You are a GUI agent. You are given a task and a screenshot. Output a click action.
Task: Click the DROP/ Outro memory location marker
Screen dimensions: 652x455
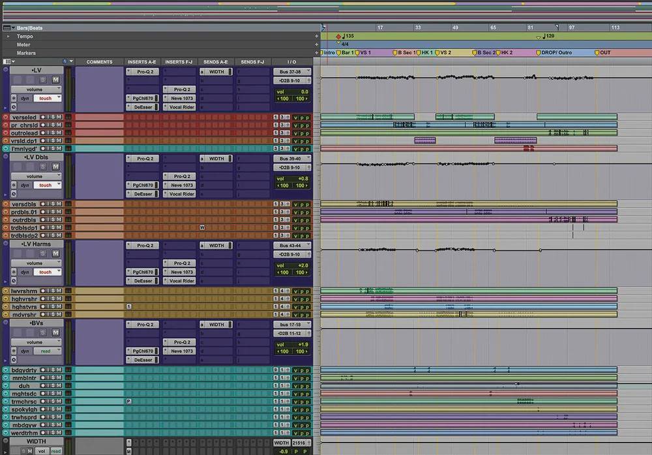point(544,53)
